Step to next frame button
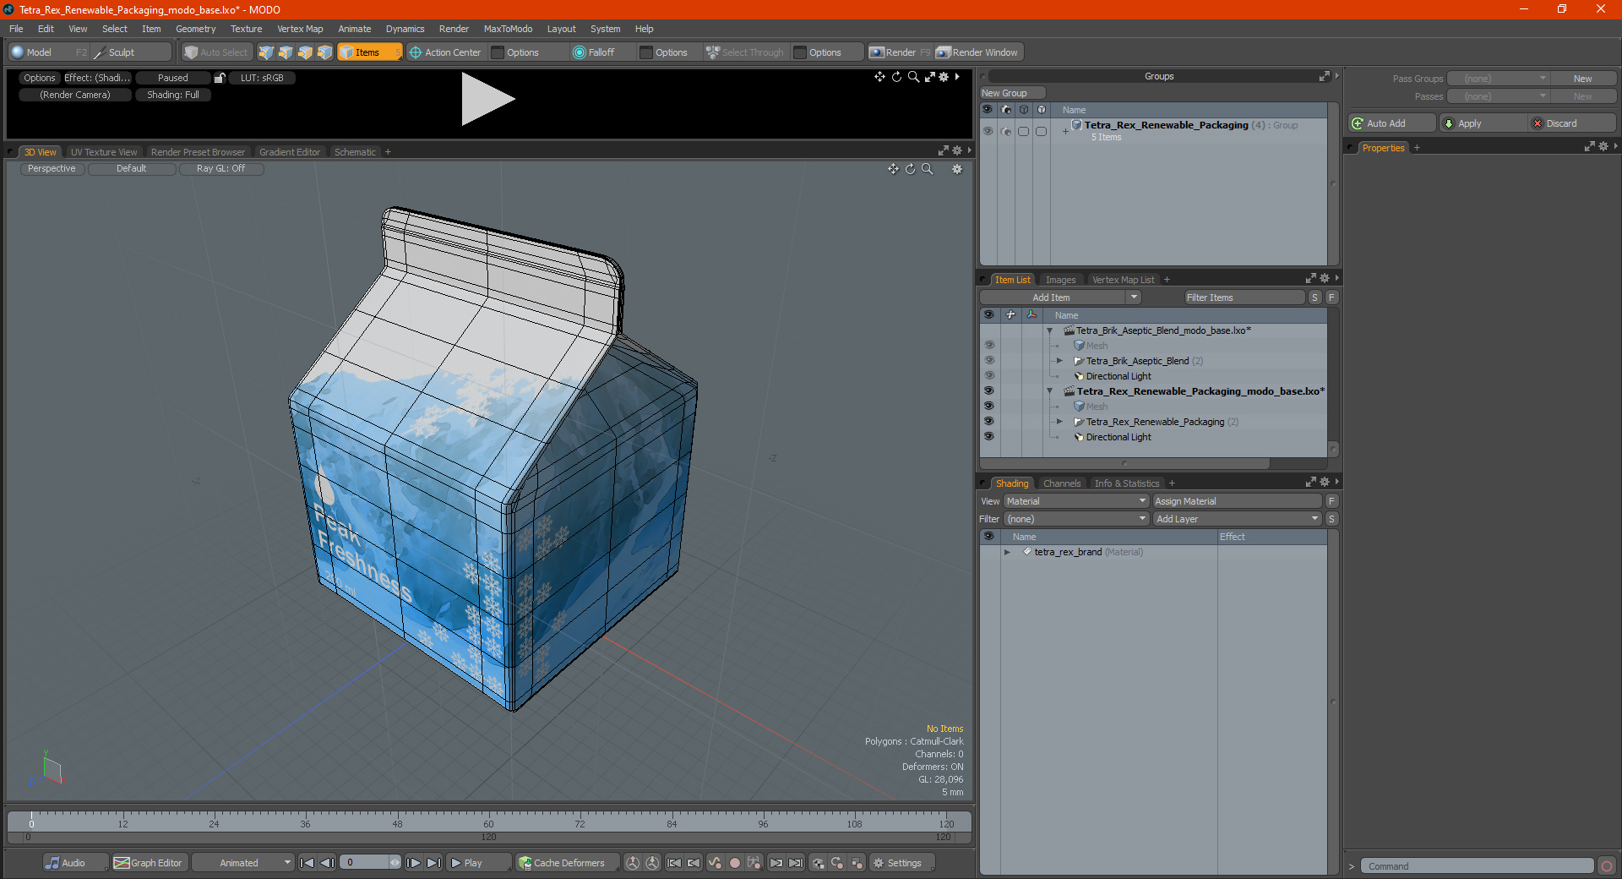 point(414,863)
